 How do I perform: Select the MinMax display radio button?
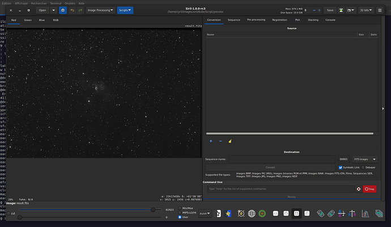[x=181, y=208]
